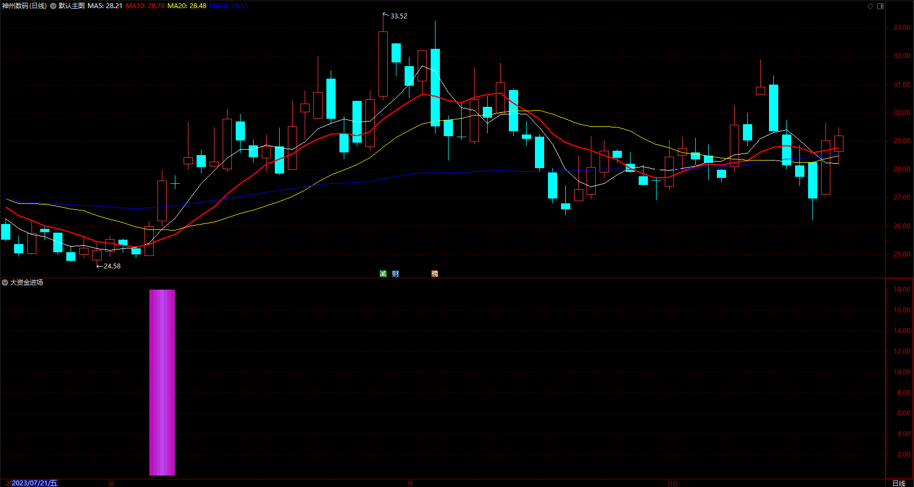This screenshot has width=914, height=487.
Task: Click the 30.00 price axis label
Action: [902, 113]
